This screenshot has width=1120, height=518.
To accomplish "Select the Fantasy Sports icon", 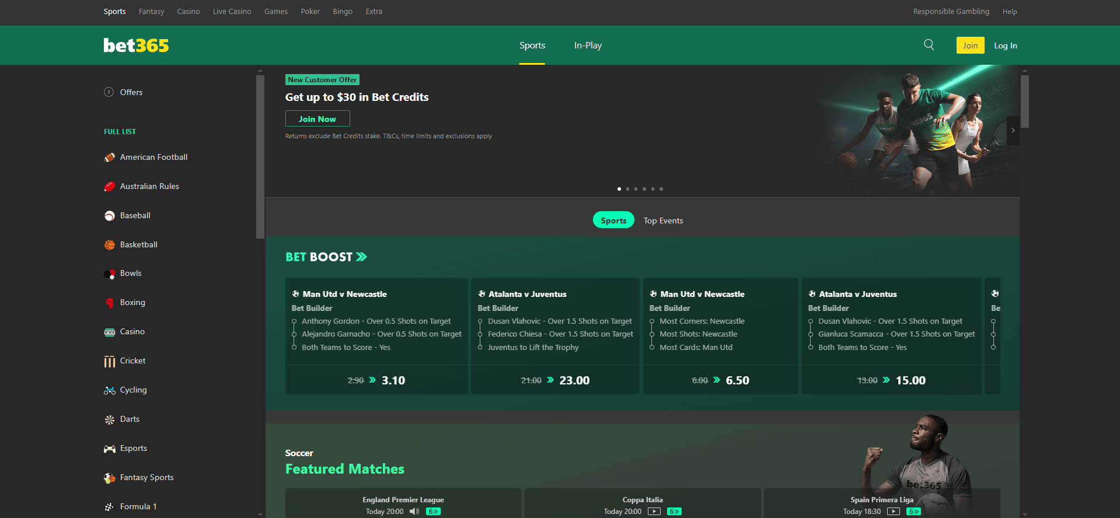I will tap(109, 478).
